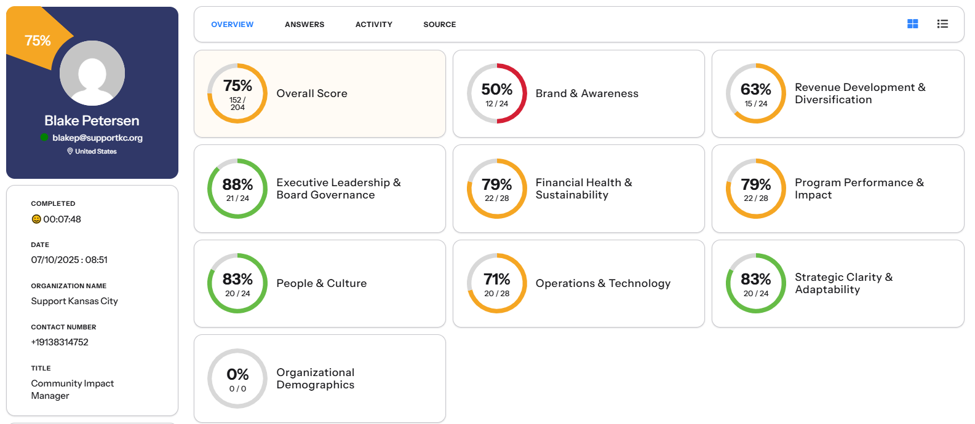Screen dimensions: 975x424
Task: Click the smiley face completion icon
Action: tap(36, 219)
